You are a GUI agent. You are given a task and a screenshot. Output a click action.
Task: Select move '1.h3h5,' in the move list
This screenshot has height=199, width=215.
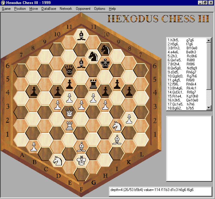[173, 40]
